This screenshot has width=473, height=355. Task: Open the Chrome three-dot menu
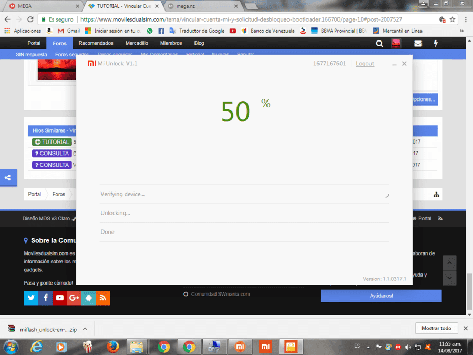[x=466, y=19]
